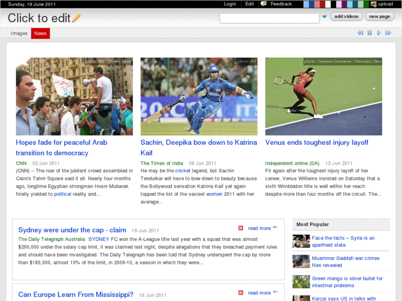The image size is (402, 301).
Task: Open the Login menu item
Action: click(229, 4)
